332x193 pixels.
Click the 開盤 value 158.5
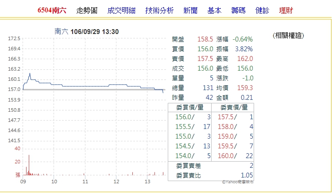(x=205, y=39)
